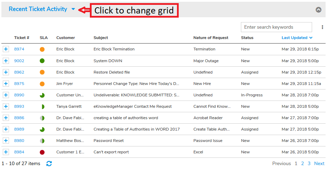
Task: Click subject 'System DOWN'
Action: [108, 61]
